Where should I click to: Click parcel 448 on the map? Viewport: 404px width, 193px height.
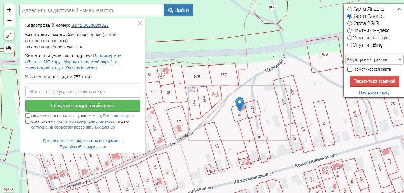[284, 102]
